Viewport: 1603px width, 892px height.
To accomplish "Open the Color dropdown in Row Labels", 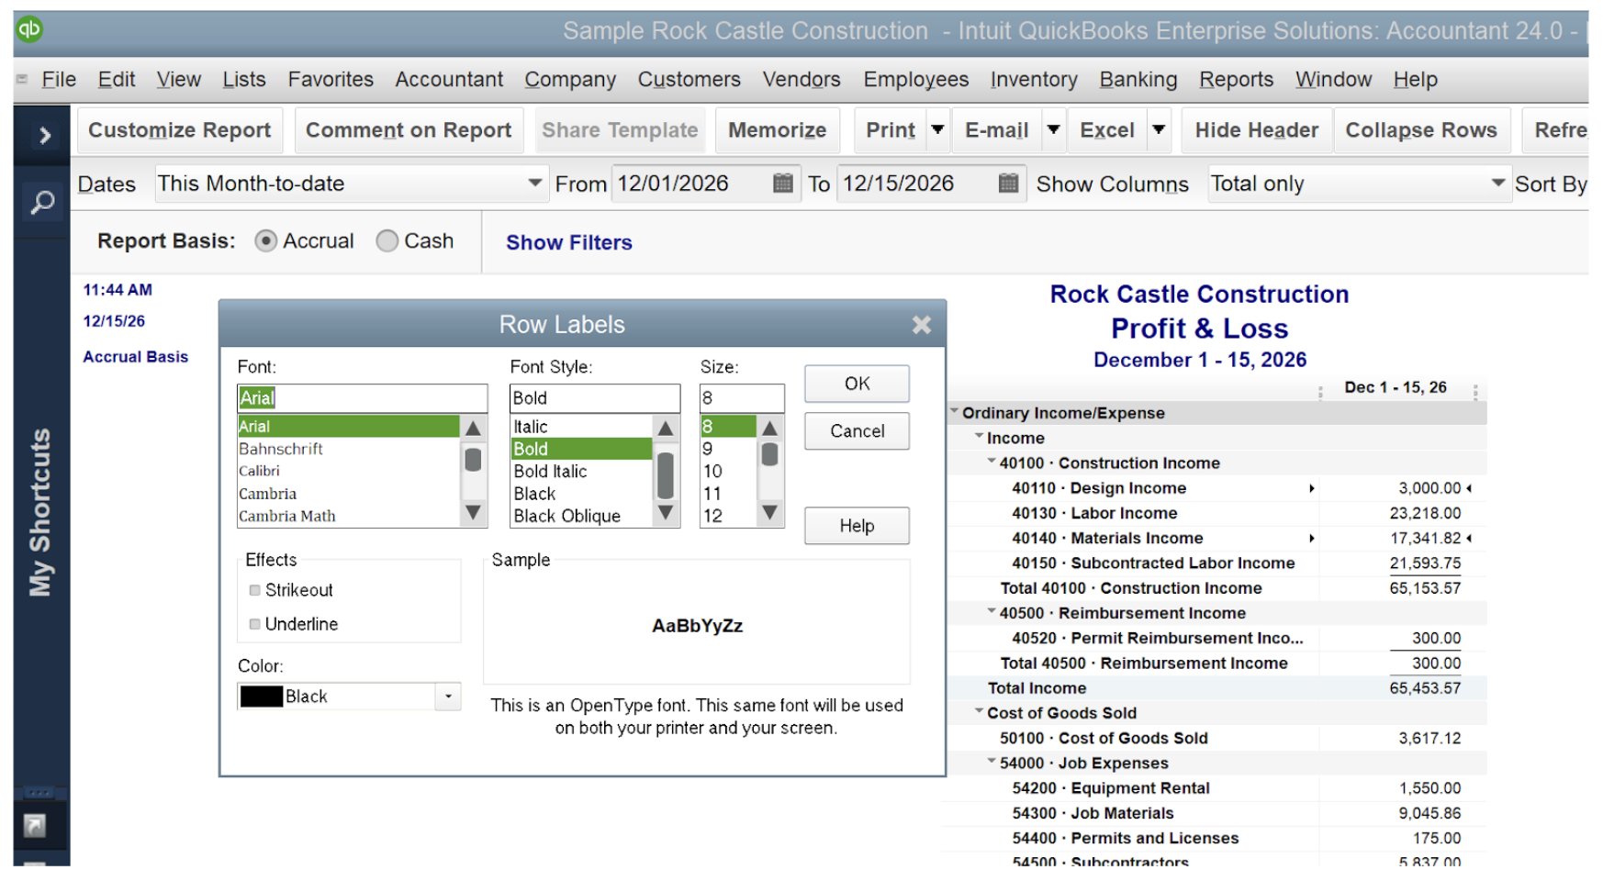I will point(448,697).
